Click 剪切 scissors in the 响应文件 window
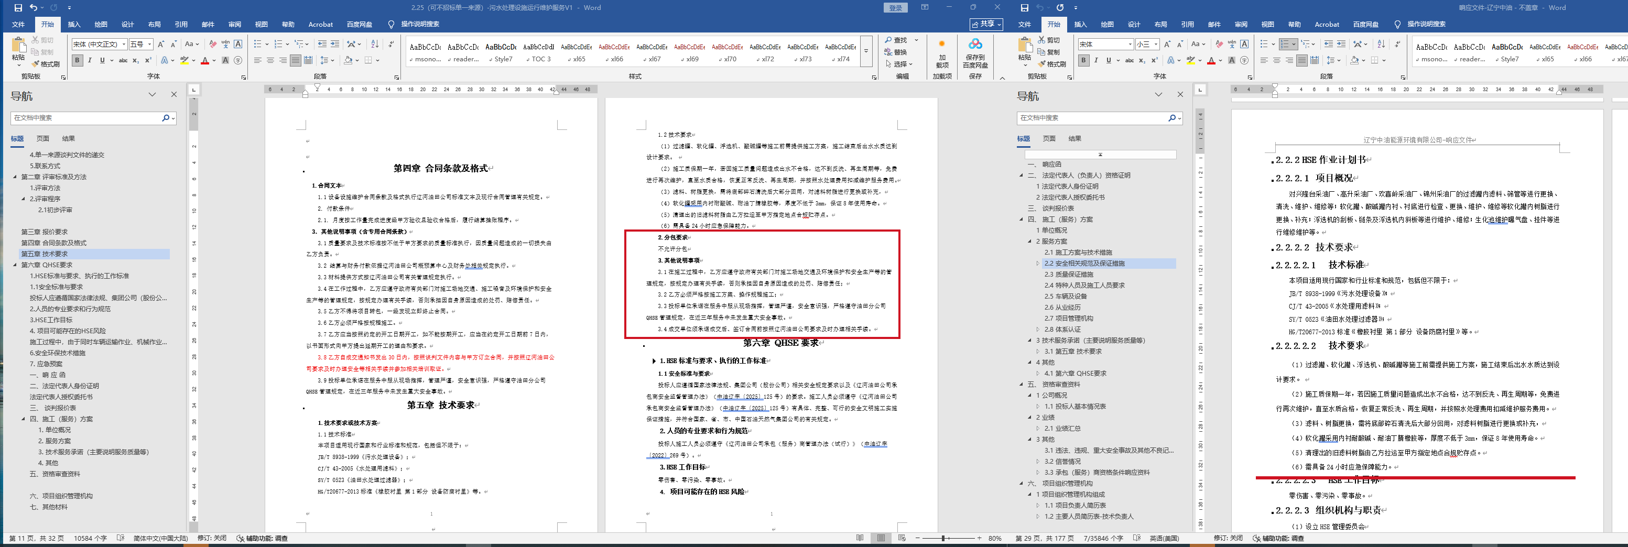 [1049, 40]
